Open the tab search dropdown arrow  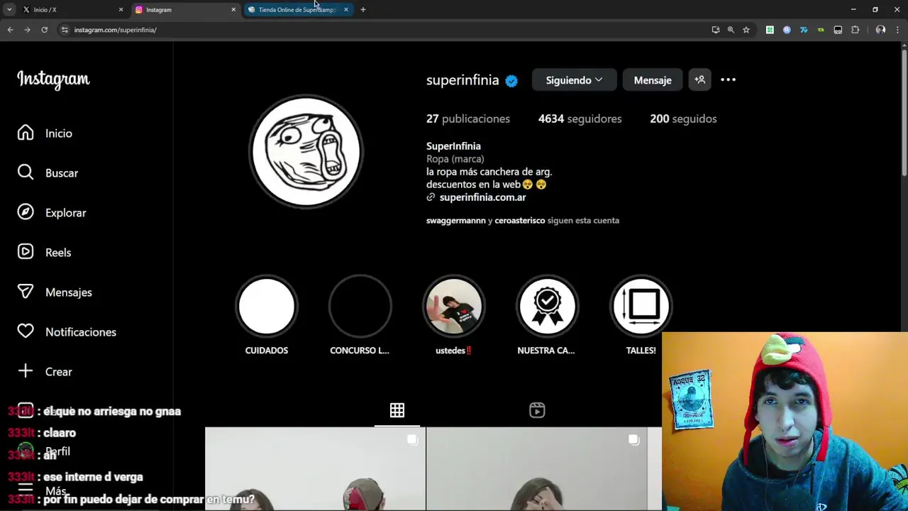pyautogui.click(x=9, y=9)
